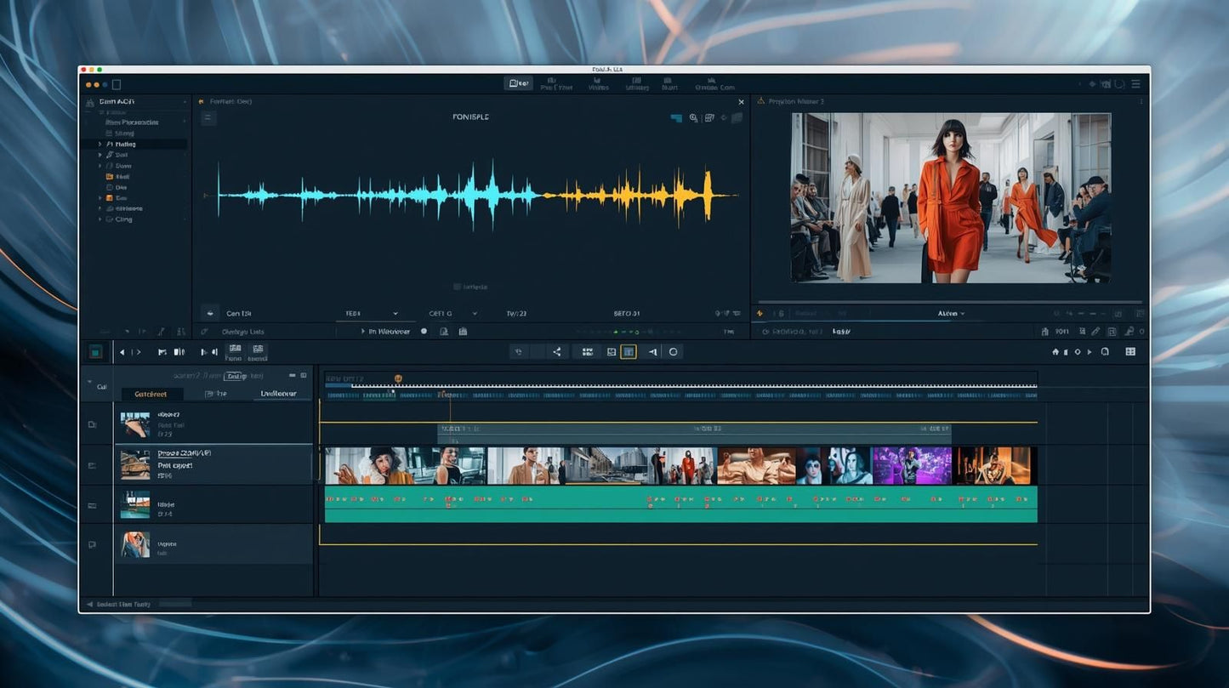Image resolution: width=1229 pixels, height=688 pixels.
Task: Click the list icon at waveform panel top-left
Action: pos(208,118)
